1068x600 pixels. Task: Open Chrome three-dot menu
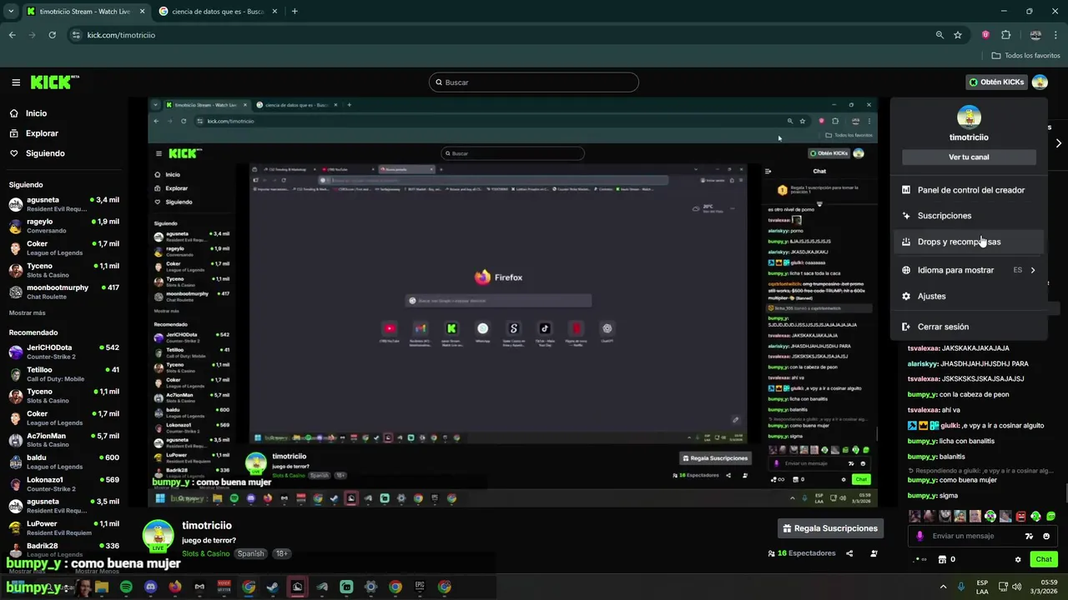click(1057, 35)
